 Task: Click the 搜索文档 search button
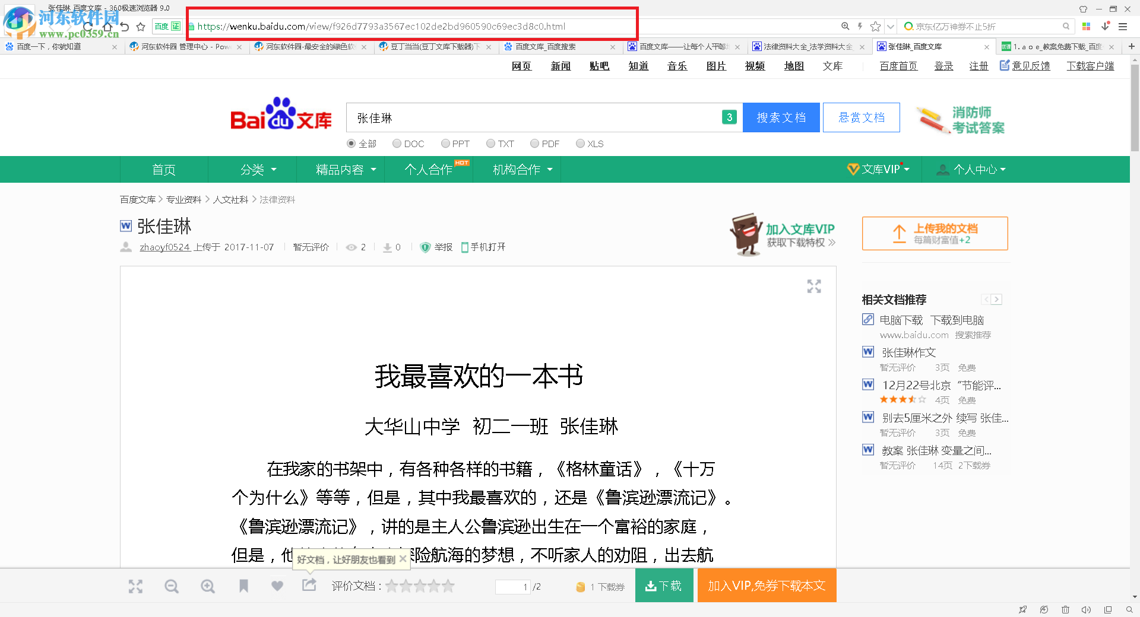pyautogui.click(x=781, y=117)
